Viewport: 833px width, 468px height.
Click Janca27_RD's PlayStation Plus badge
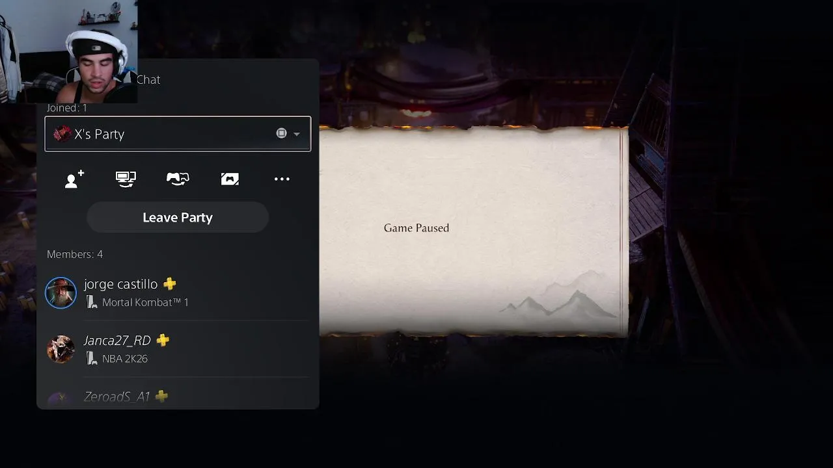[163, 340]
